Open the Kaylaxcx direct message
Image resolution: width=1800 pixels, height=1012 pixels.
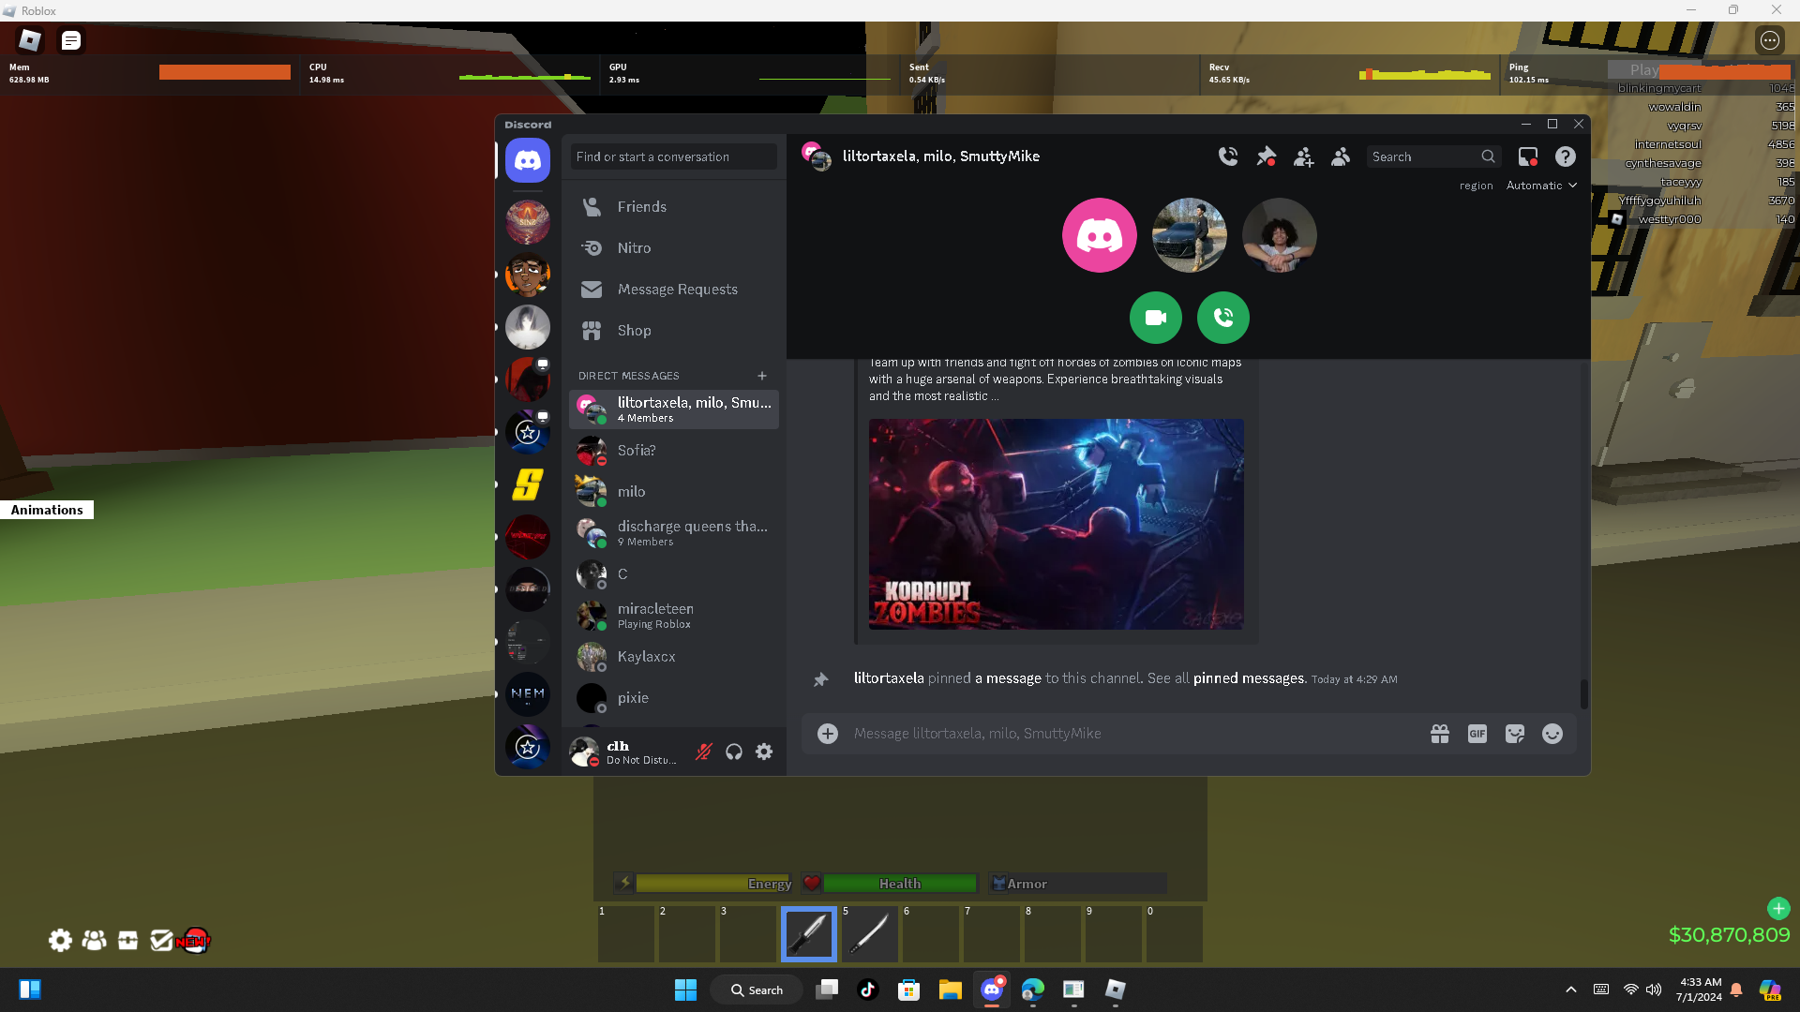pyautogui.click(x=674, y=657)
